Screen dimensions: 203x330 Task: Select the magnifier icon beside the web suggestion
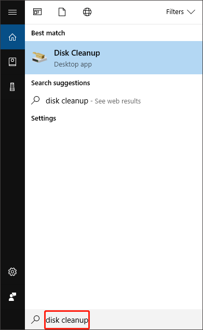pos(35,100)
